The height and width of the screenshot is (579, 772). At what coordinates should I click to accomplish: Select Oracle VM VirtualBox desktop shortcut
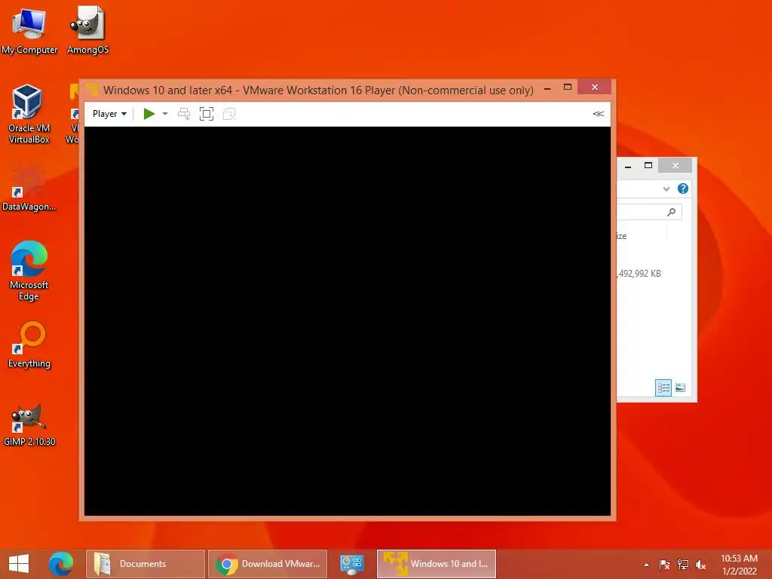pos(29,115)
